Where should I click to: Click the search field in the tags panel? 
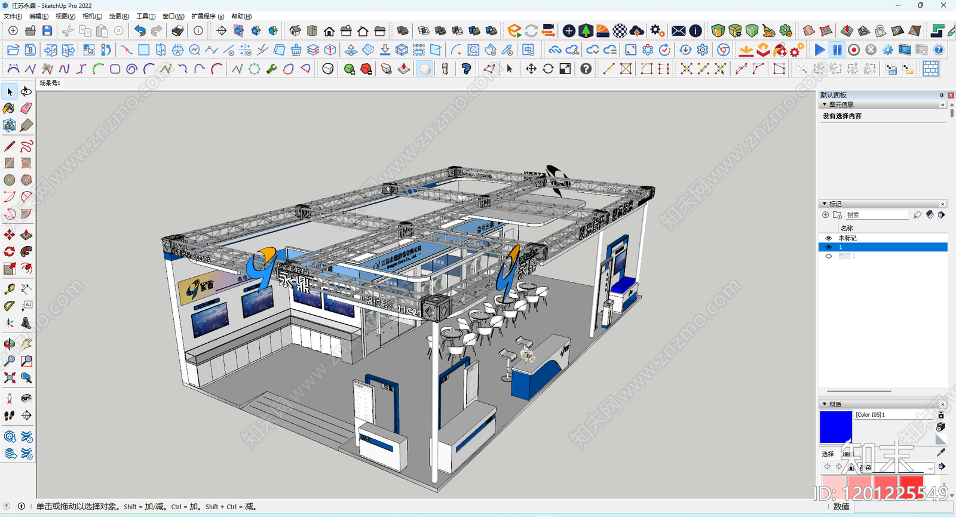pyautogui.click(x=876, y=215)
